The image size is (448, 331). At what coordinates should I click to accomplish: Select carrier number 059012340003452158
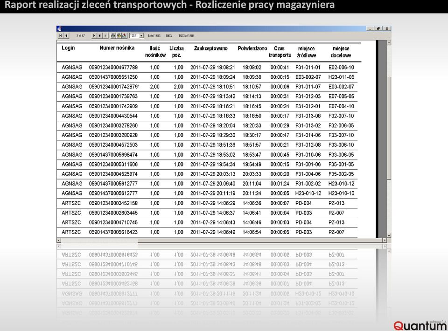point(113,203)
